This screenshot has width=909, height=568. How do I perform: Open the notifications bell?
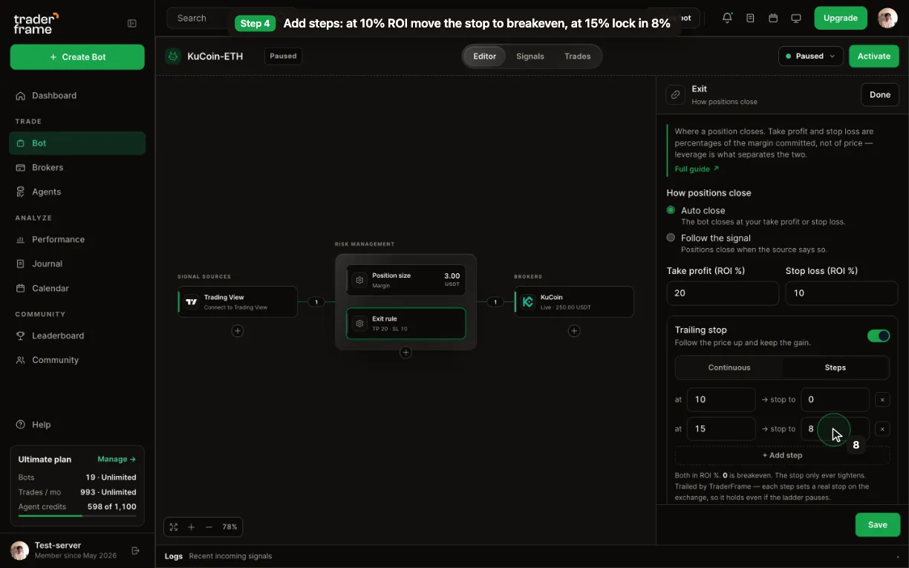tap(727, 18)
